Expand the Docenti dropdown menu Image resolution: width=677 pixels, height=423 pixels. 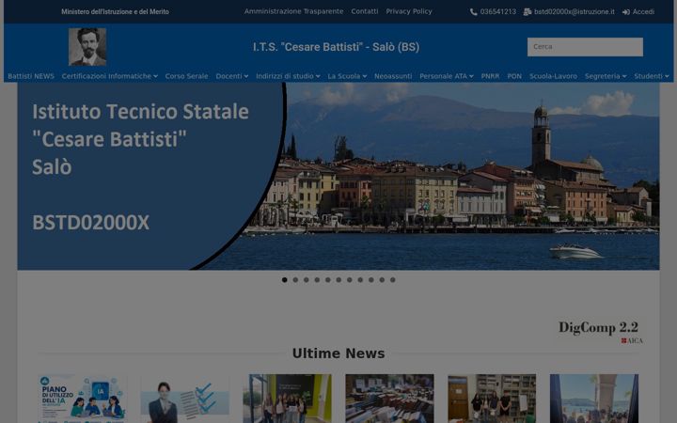tap(232, 76)
